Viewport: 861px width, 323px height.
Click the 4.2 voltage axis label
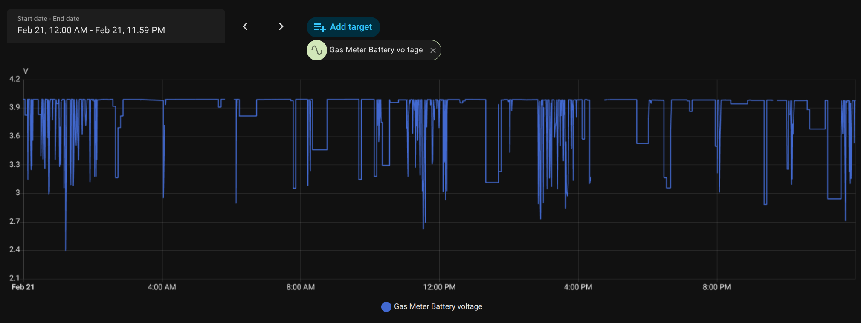tap(14, 79)
